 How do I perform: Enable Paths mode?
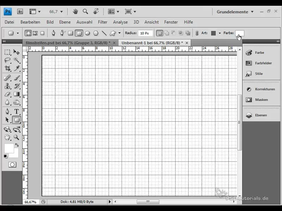(x=35, y=33)
